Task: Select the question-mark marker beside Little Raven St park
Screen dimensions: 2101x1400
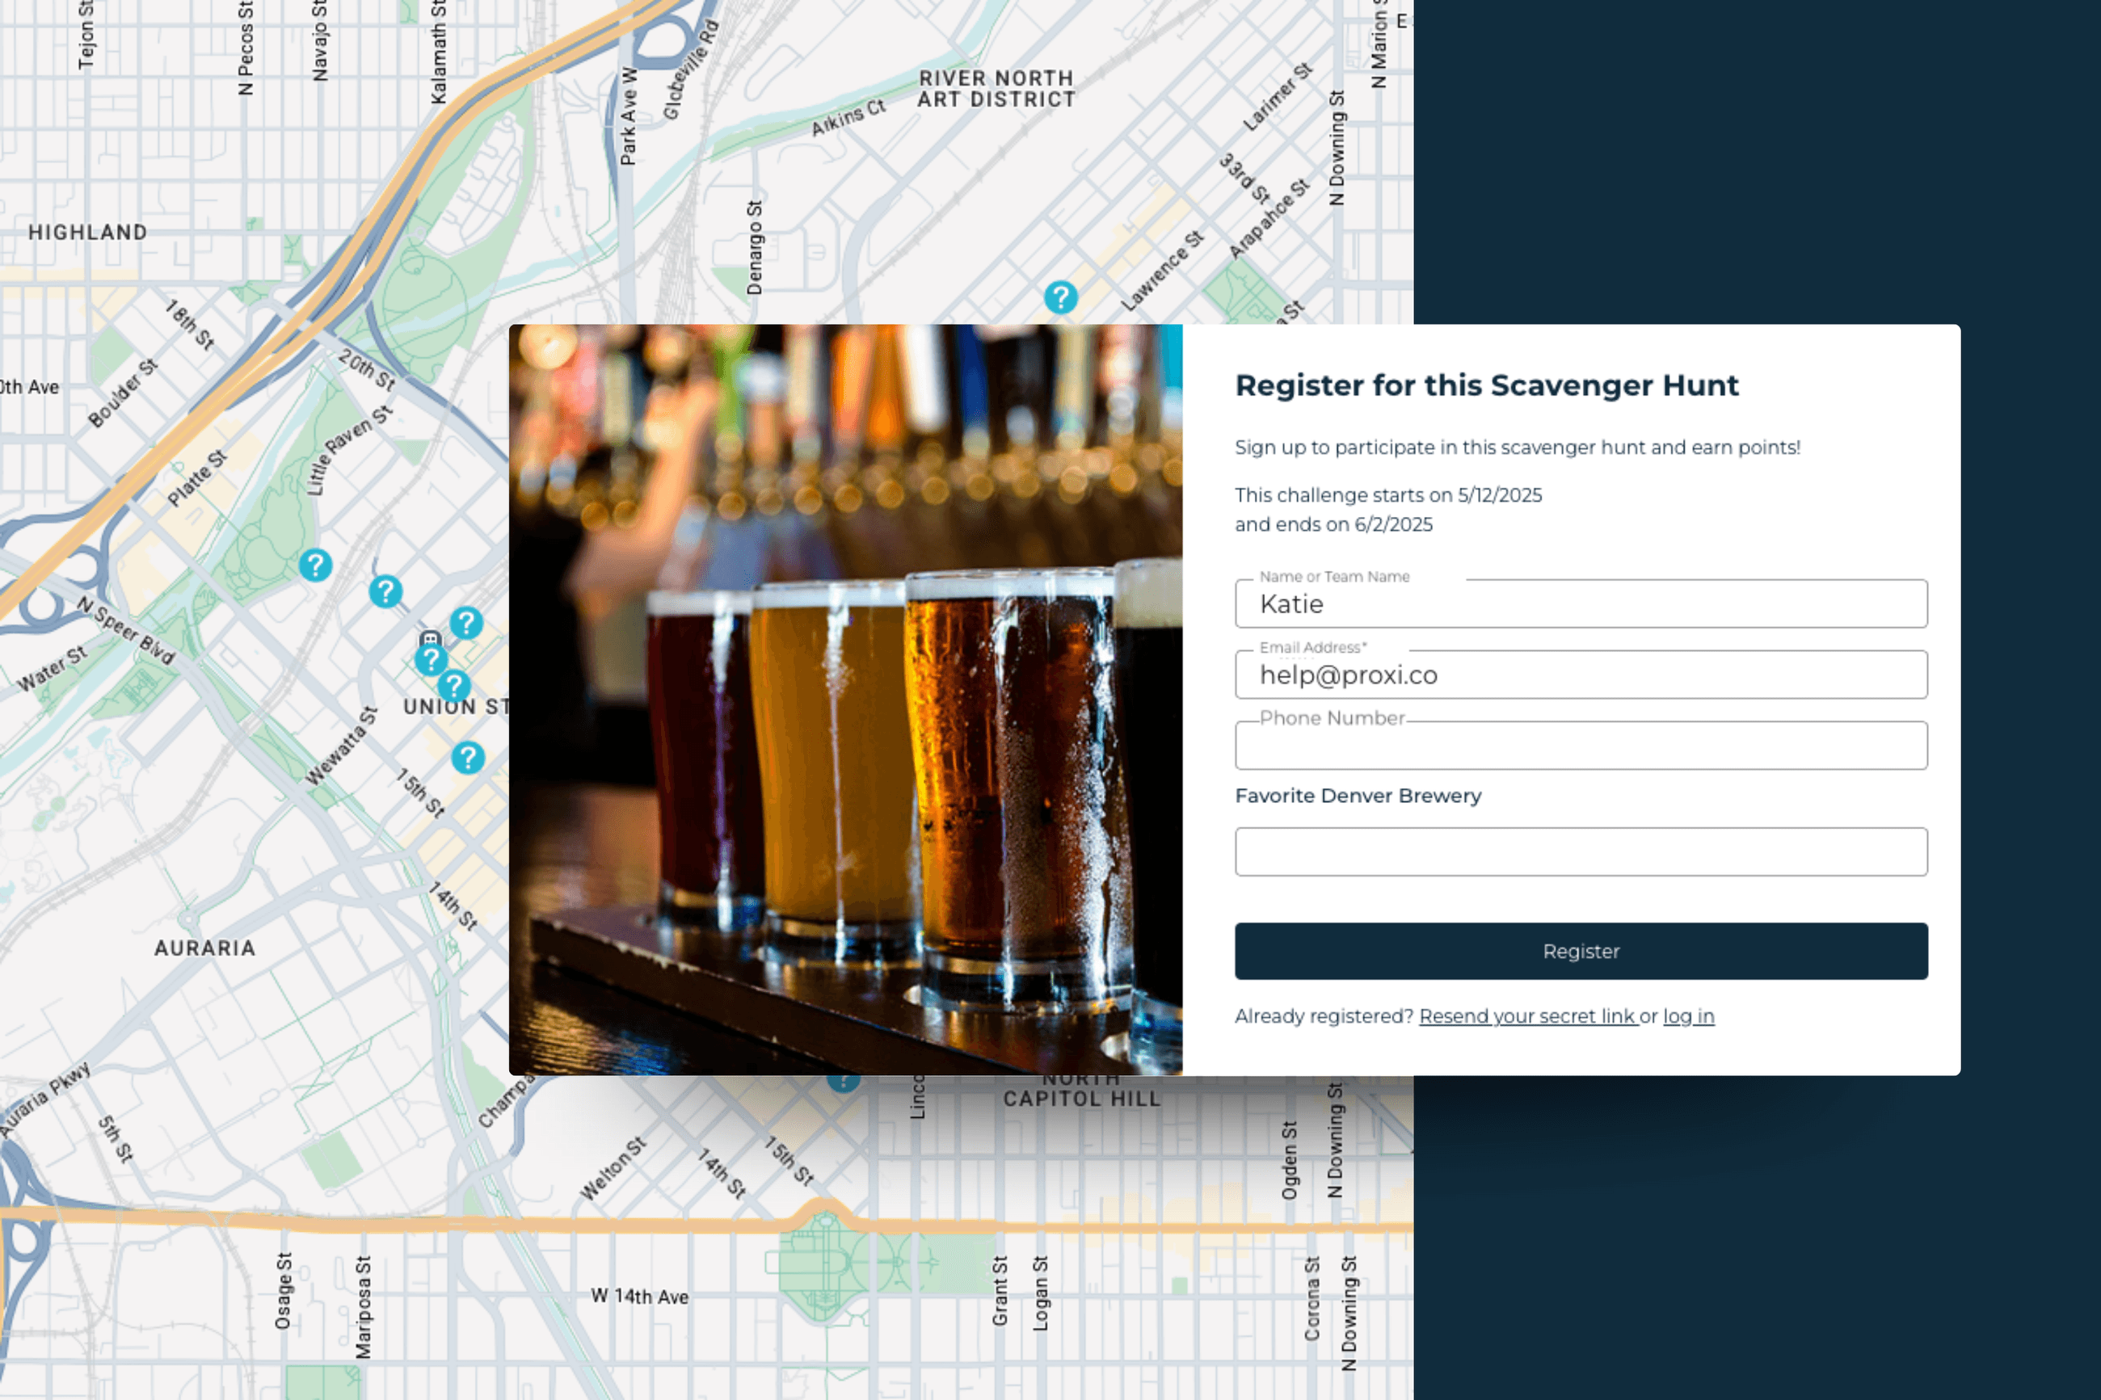Action: pos(315,565)
